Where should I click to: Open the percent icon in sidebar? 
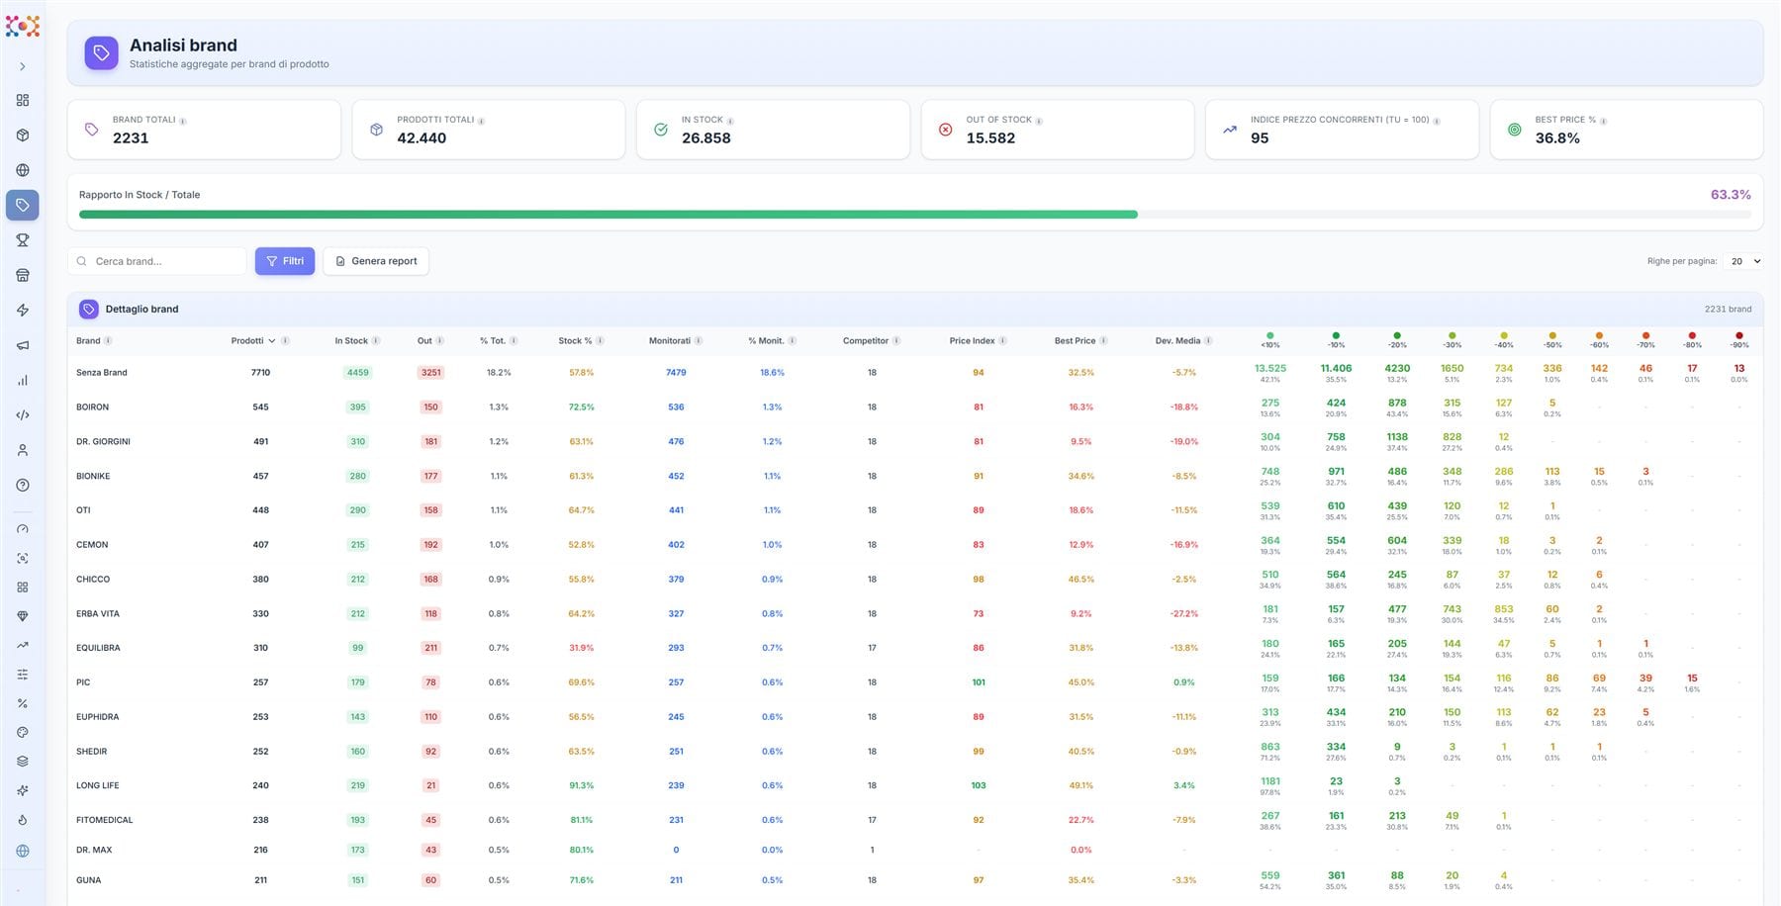click(22, 703)
